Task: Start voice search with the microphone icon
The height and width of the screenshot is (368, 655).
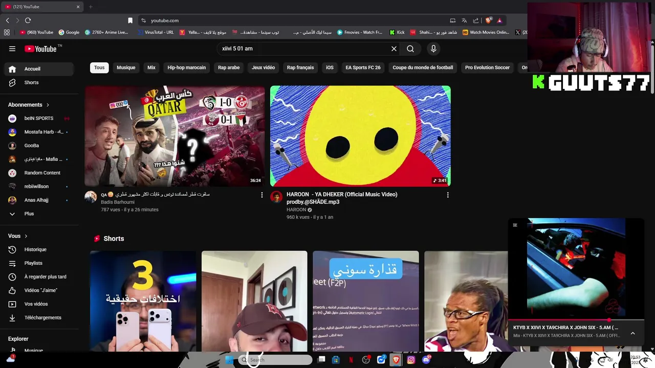Action: tap(433, 49)
